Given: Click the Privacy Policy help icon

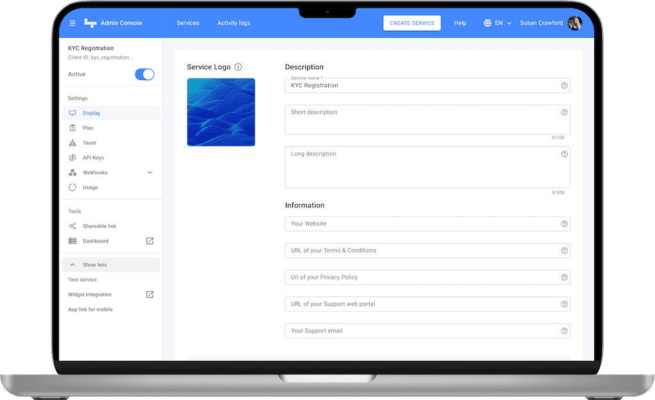Looking at the screenshot, I should click(x=564, y=277).
